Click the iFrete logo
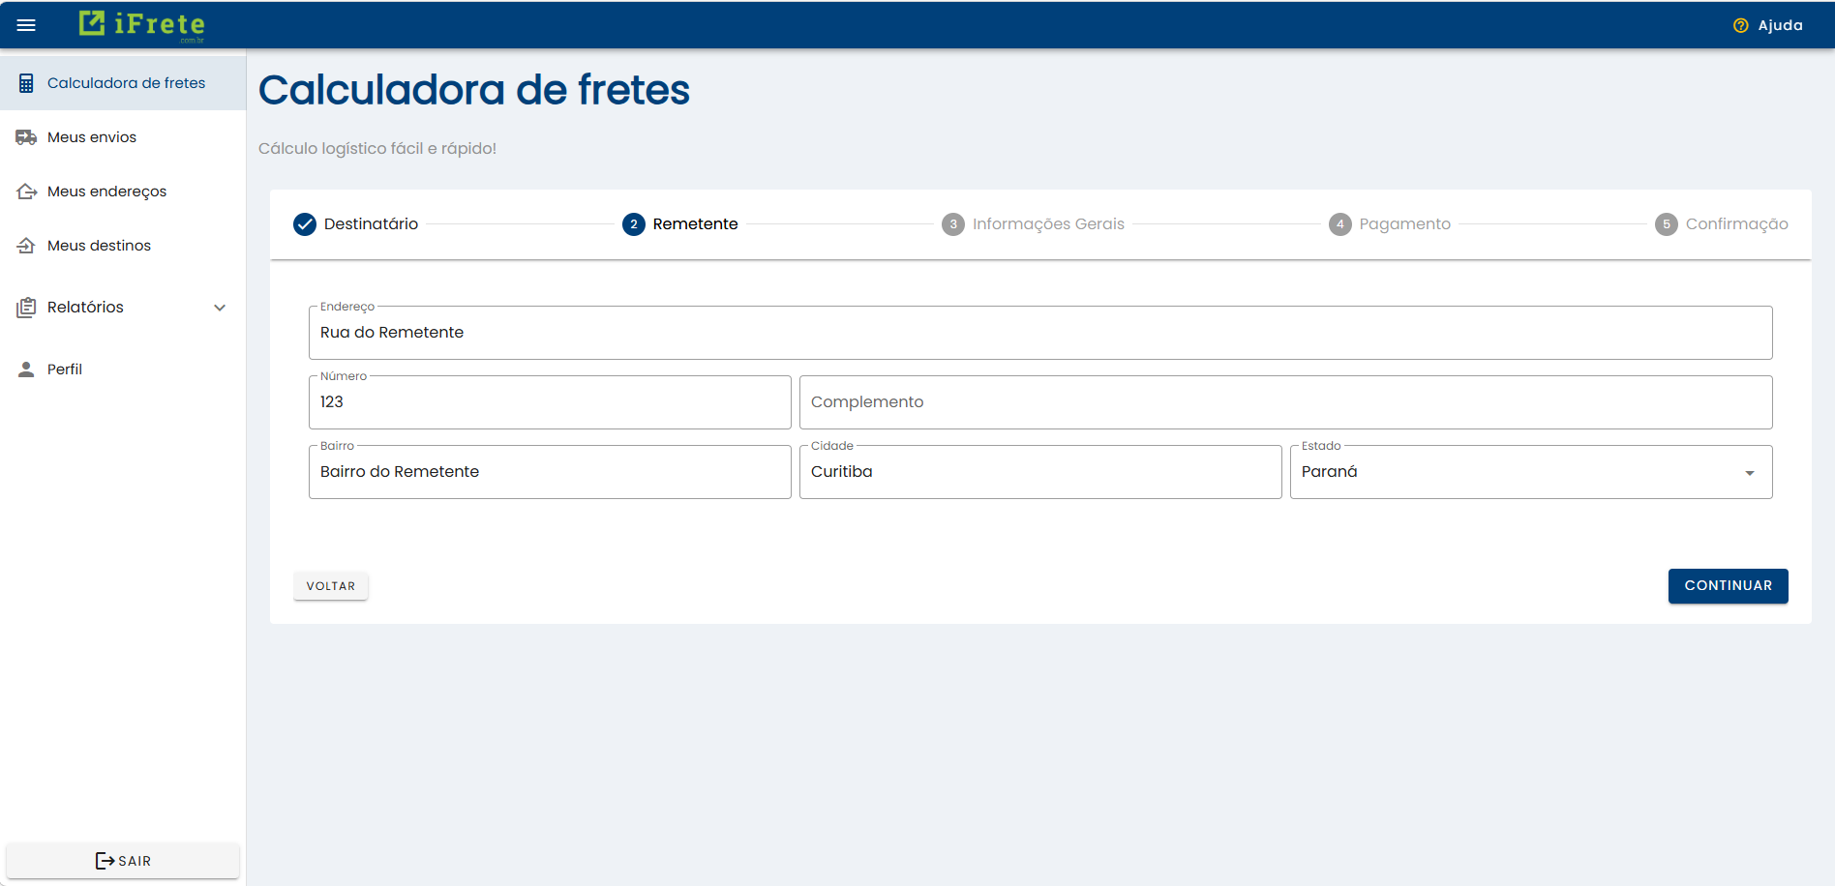 (140, 24)
